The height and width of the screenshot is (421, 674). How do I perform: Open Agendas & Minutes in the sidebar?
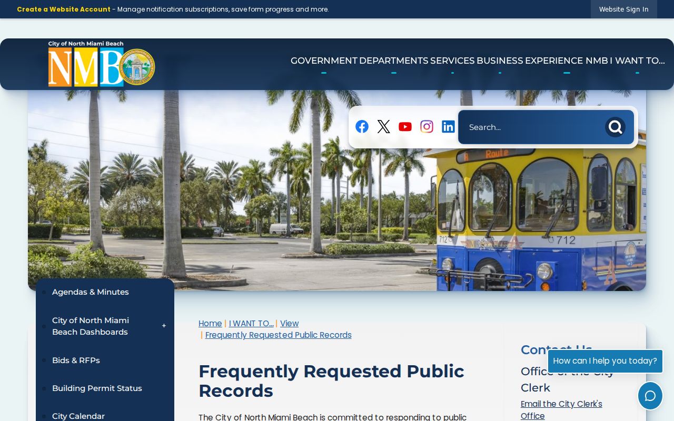click(x=91, y=292)
